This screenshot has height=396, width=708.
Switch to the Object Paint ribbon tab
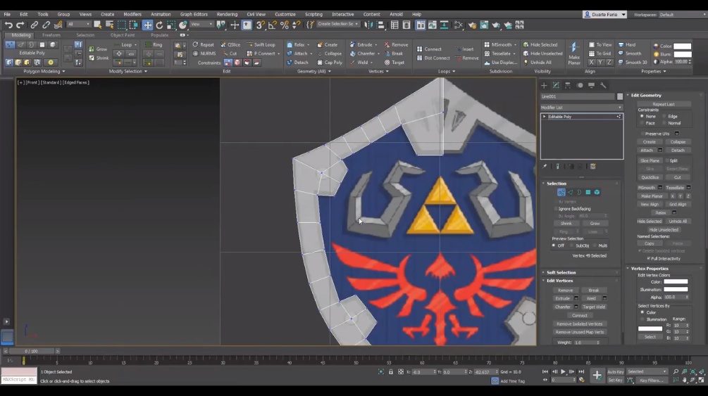point(123,34)
